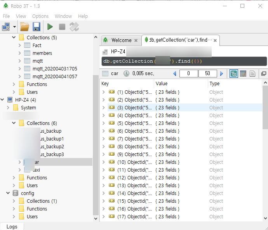Select the members collection table icon
The image size is (268, 230).
pos(27,53)
